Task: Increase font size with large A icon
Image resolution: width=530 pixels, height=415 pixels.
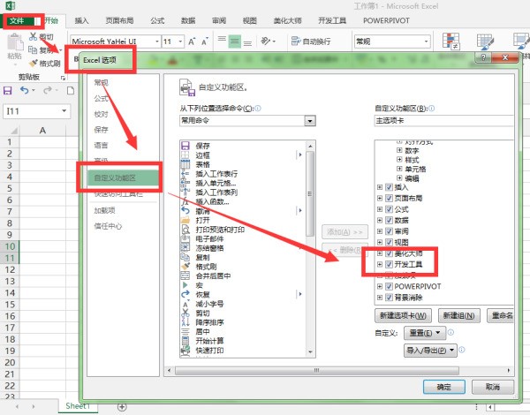Action: [192, 41]
